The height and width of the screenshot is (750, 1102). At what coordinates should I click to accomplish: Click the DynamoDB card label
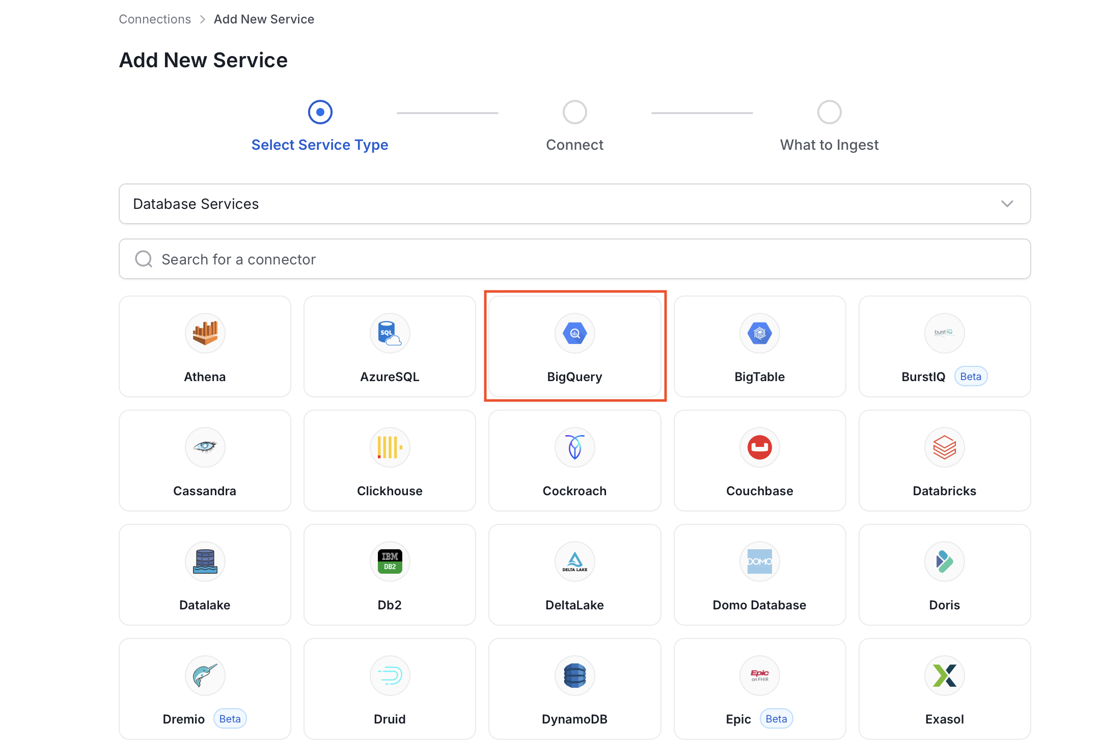575,719
